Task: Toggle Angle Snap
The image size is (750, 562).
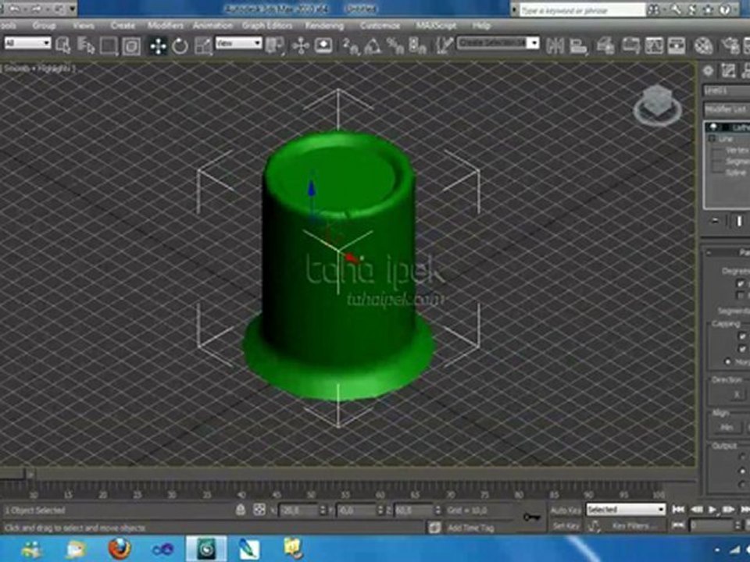Action: (x=373, y=46)
